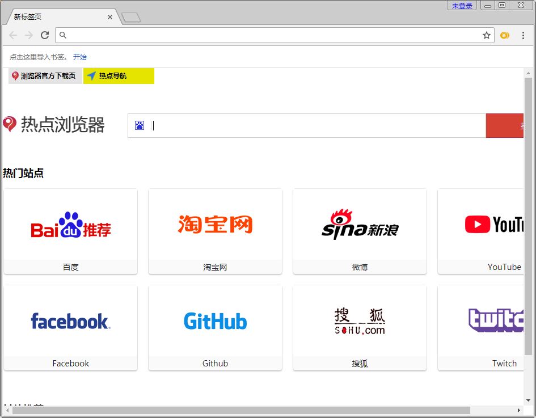Click the red search button

[x=505, y=126]
